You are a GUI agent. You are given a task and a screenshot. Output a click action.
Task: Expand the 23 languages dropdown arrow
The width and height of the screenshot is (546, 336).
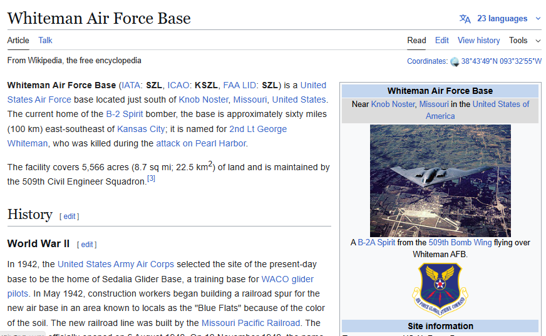tap(538, 19)
